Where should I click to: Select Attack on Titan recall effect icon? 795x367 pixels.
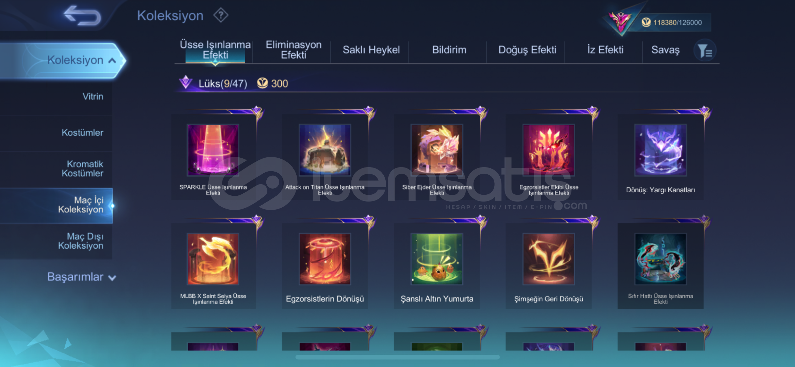pyautogui.click(x=325, y=150)
